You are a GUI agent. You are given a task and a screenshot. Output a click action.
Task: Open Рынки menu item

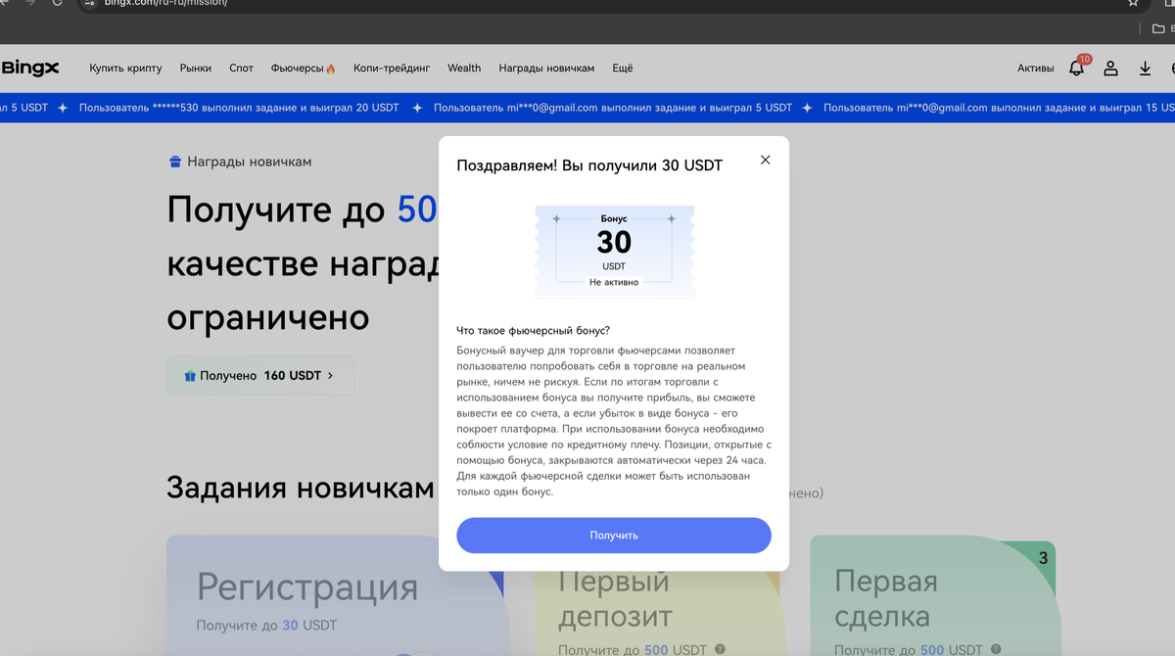coord(196,69)
